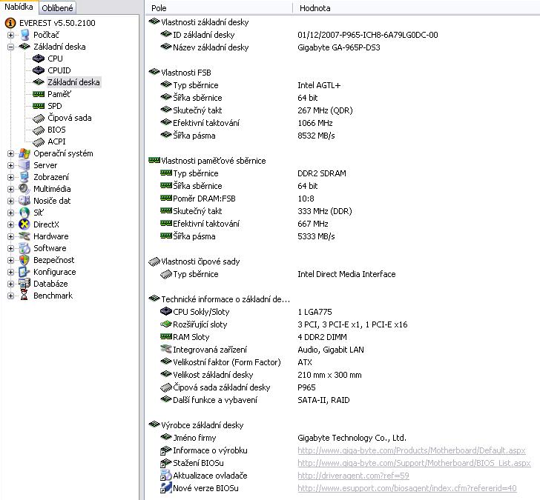Click the Databáze icon in tree
The height and width of the screenshot is (500, 540).
24,284
